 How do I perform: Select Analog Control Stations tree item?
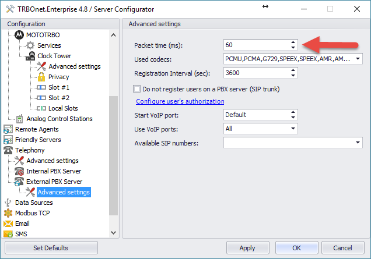click(x=59, y=119)
